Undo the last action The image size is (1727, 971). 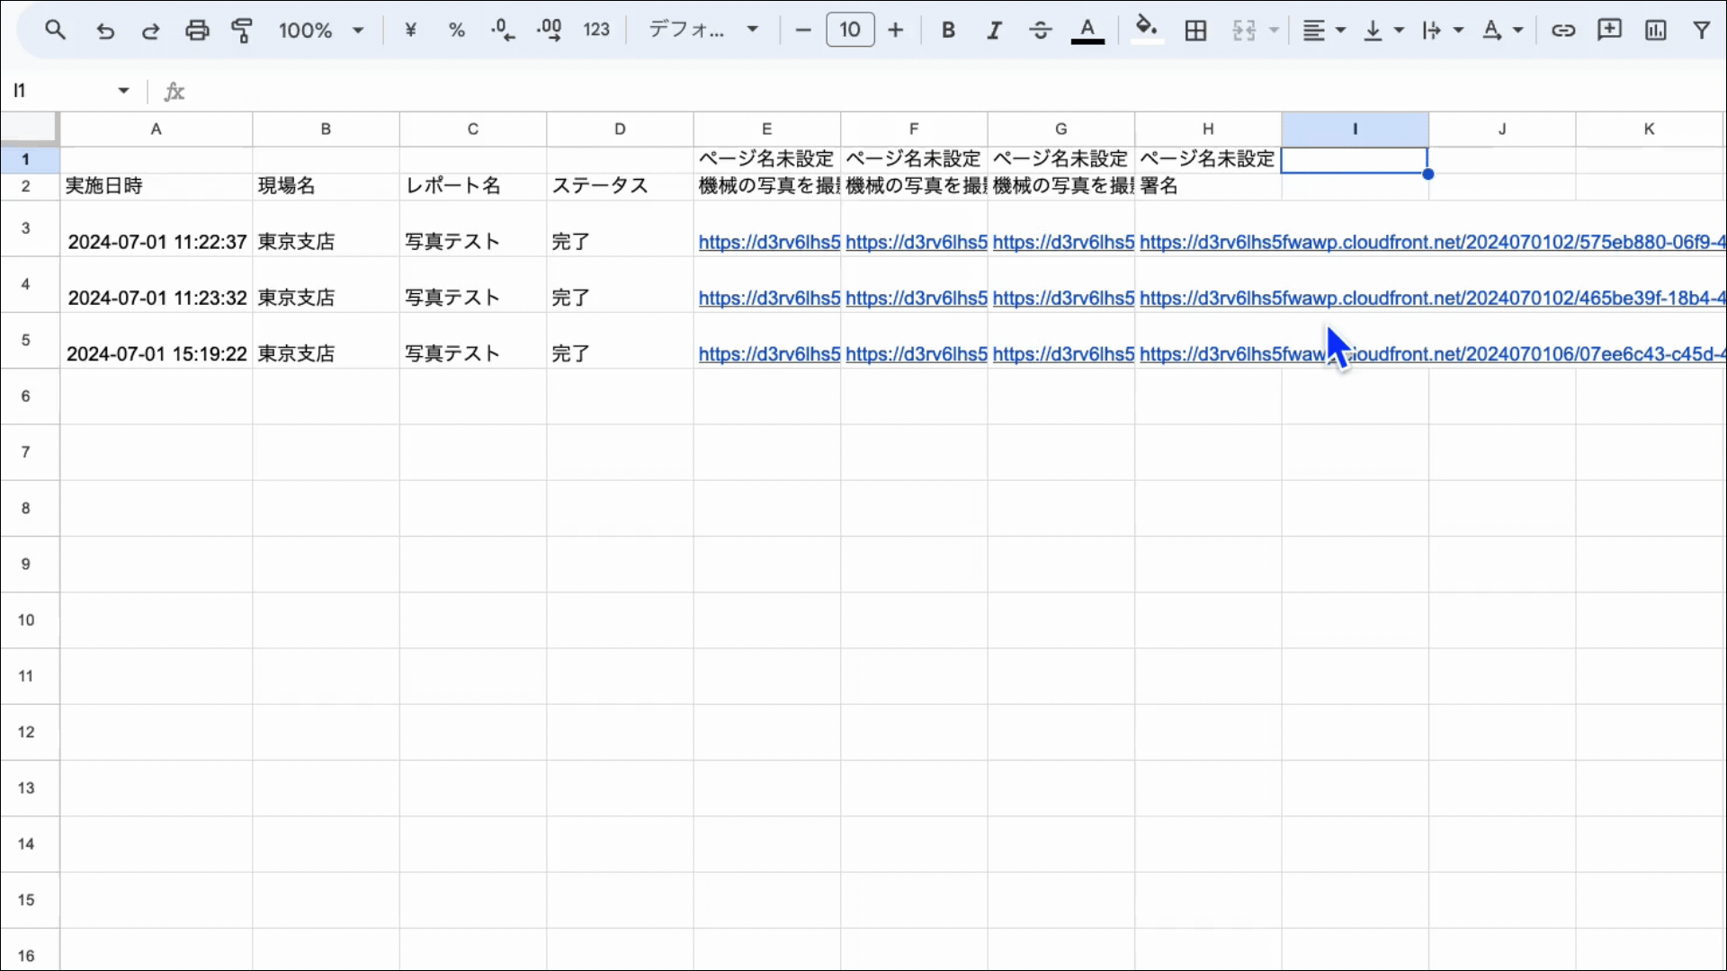105,31
